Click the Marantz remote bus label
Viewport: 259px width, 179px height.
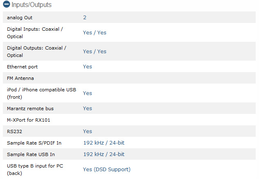coord(30,109)
